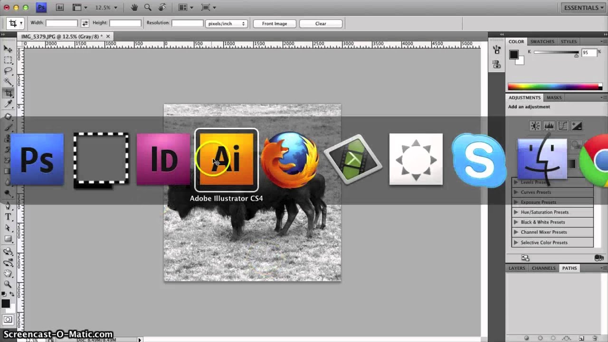Expand Hue/Saturation Presets
Image resolution: width=608 pixels, height=342 pixels.
click(x=516, y=212)
